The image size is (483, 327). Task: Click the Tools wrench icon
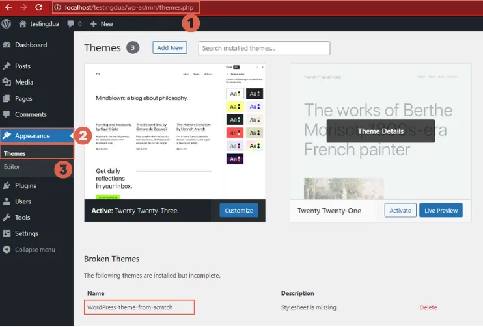click(x=7, y=218)
